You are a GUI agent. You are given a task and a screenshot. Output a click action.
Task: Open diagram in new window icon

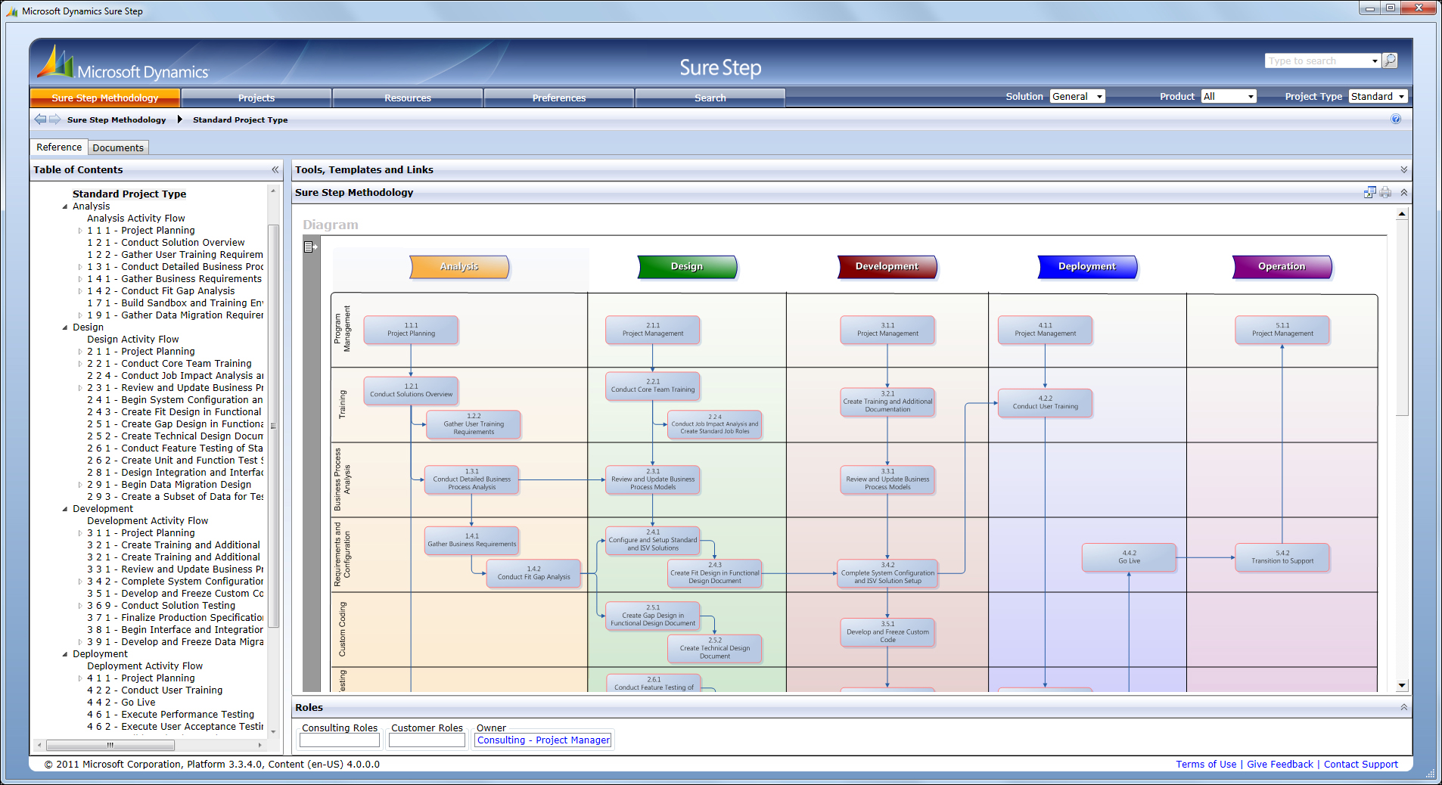pyautogui.click(x=1370, y=192)
